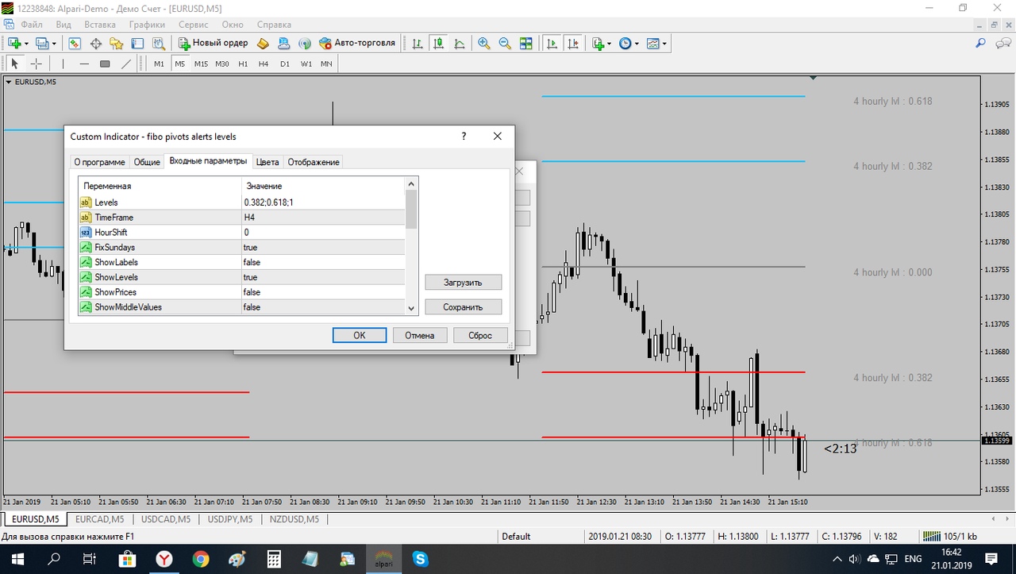The image size is (1016, 574).
Task: Open the О программе tab
Action: click(99, 162)
